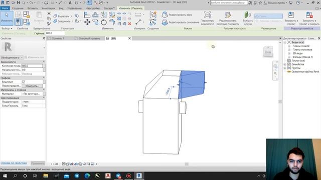Viewport: 321px width, 180px height.
Task: Open File Explorer from the taskbar
Action: 46,175
